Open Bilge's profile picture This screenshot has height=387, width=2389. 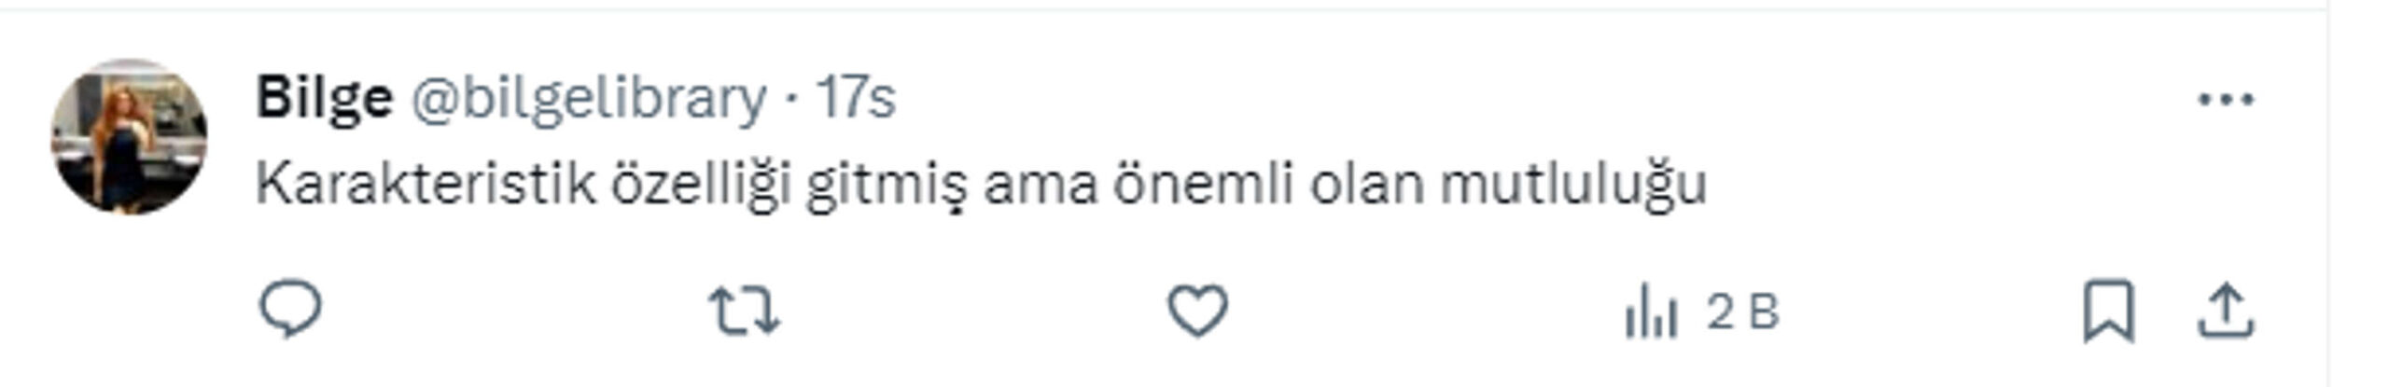129,137
